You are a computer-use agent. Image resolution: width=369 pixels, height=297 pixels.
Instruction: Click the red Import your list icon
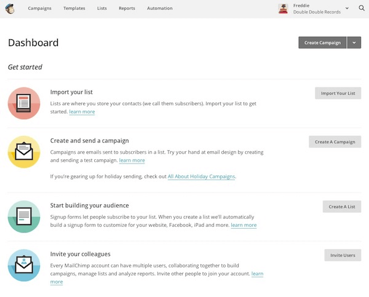click(x=24, y=103)
